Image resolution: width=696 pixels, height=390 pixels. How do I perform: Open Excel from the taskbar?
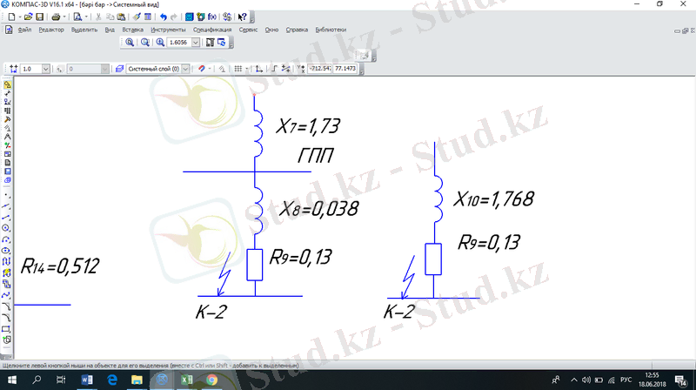(x=186, y=380)
